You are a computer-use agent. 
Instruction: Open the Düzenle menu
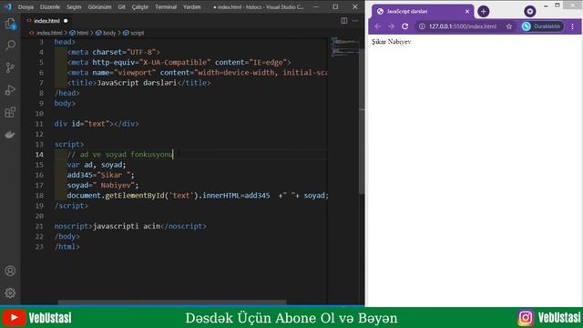click(x=50, y=6)
